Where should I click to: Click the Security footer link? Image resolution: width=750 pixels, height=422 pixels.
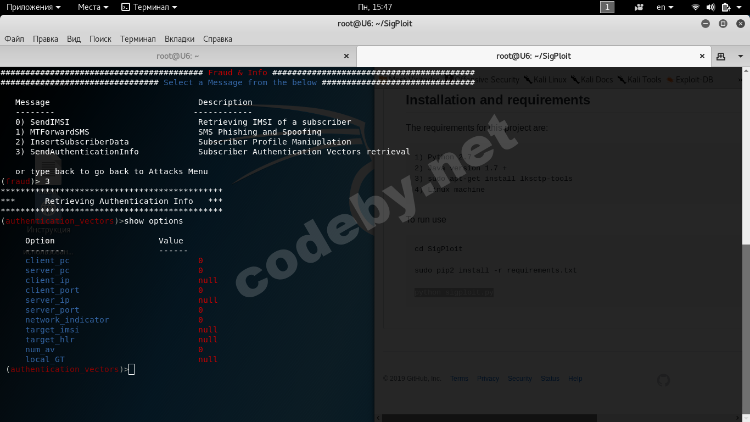point(520,379)
